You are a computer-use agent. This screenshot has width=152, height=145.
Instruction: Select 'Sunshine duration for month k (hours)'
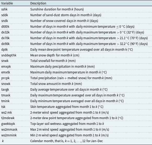tap(57, 9)
